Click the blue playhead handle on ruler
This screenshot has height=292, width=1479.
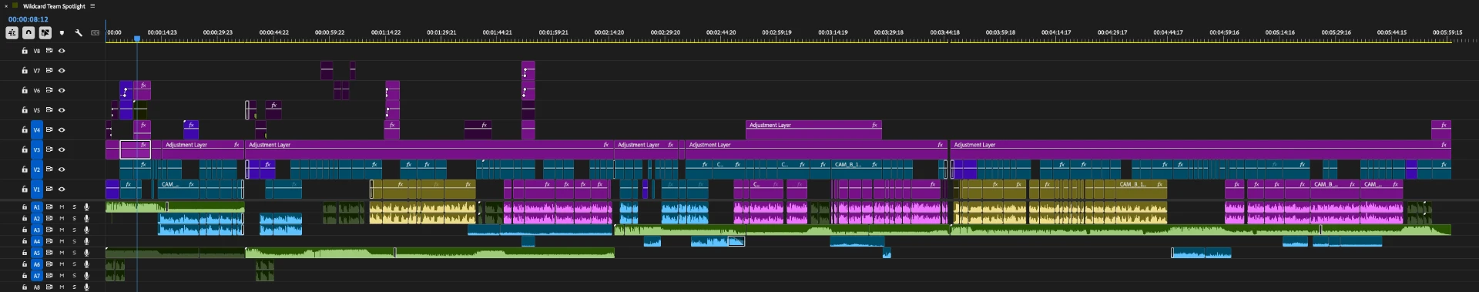point(137,39)
